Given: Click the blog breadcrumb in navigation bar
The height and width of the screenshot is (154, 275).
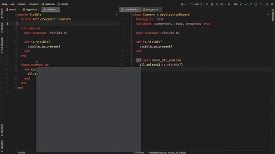Looking at the screenshot, I should click(x=5, y=4).
